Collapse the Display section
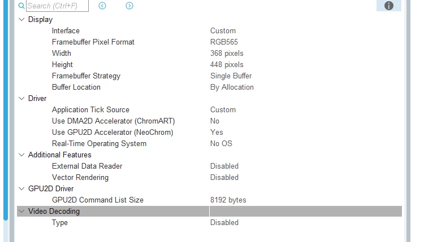This screenshot has height=242, width=424. point(21,19)
